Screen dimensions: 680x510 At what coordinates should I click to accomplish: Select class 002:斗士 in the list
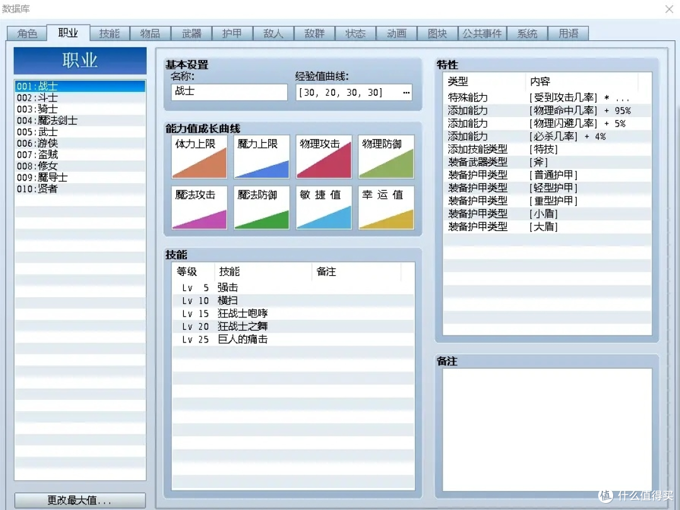click(x=80, y=98)
